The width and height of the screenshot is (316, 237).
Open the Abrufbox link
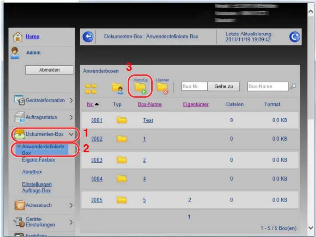[x=32, y=172]
